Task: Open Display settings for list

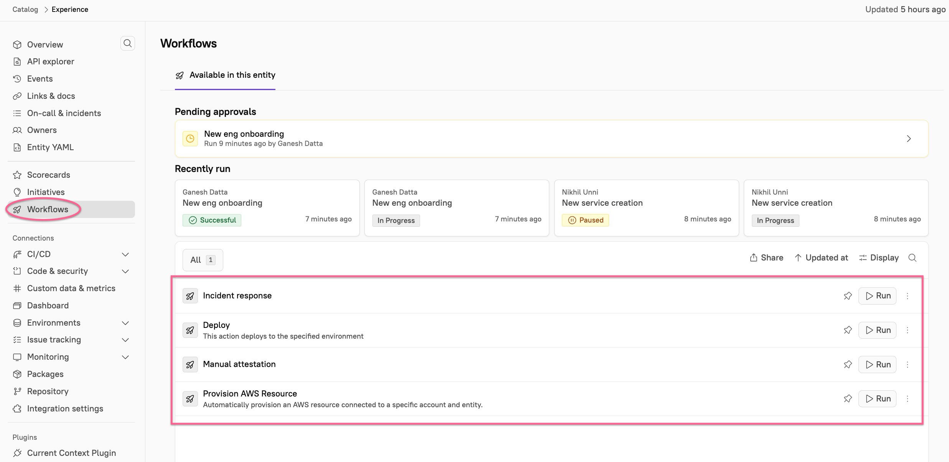Action: coord(879,258)
